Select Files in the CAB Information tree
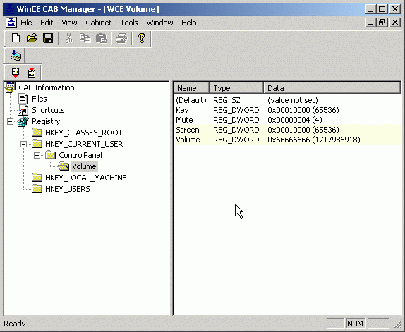405x332 pixels. (40, 99)
